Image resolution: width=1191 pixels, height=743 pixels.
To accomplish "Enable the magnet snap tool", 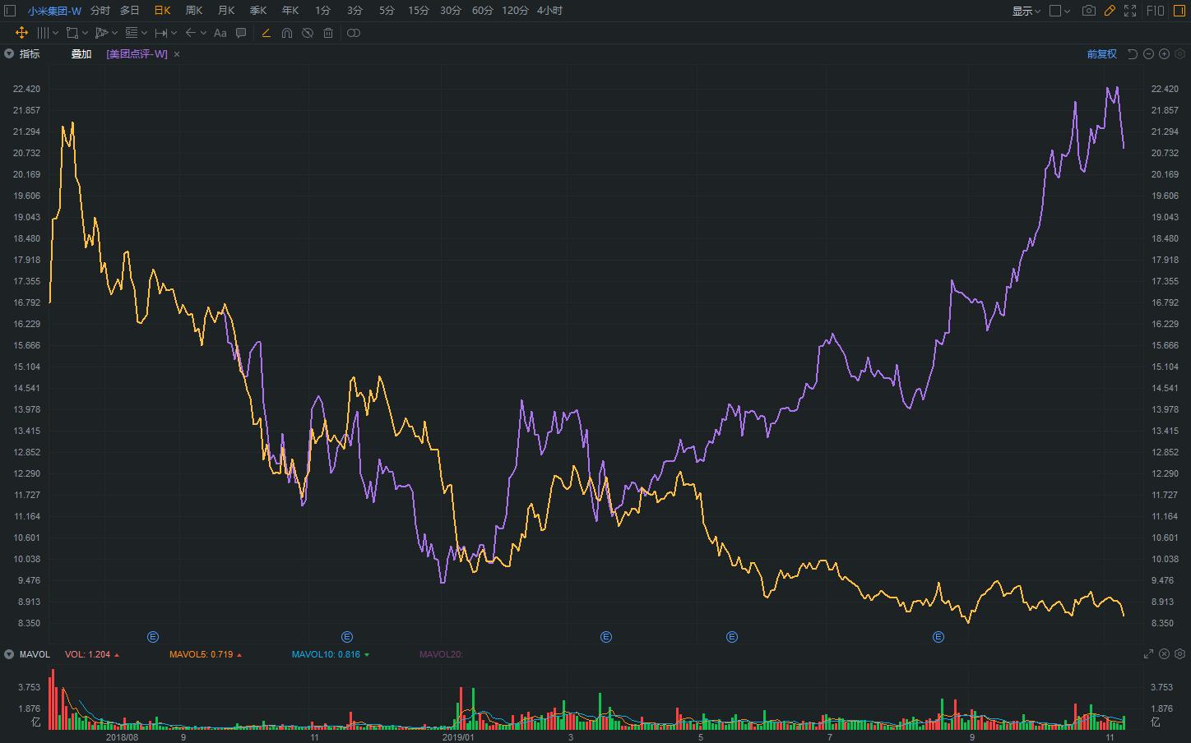I will (x=287, y=33).
